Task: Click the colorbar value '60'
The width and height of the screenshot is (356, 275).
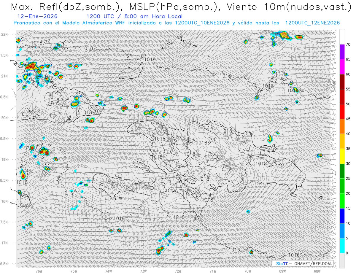Action: pyautogui.click(x=348, y=74)
